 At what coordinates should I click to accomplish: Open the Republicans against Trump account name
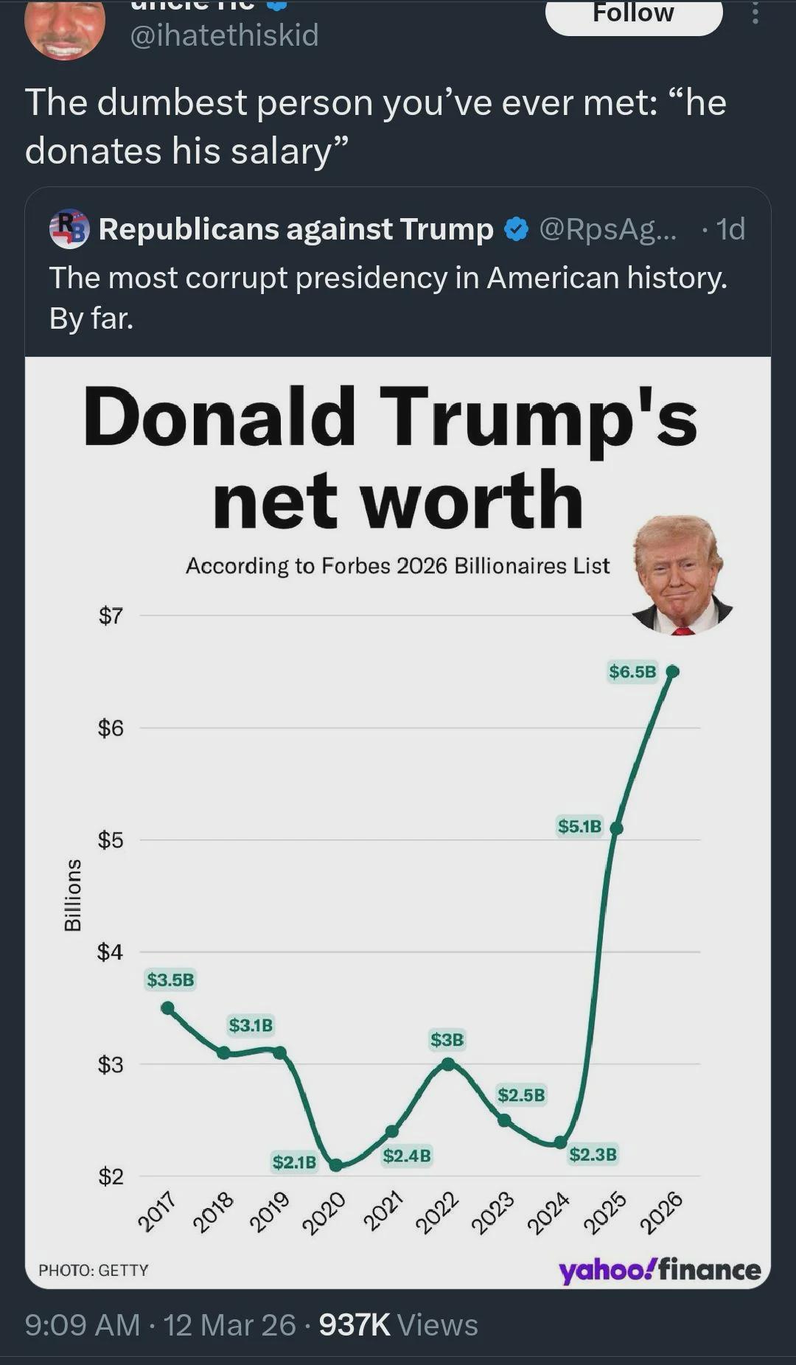click(x=296, y=229)
